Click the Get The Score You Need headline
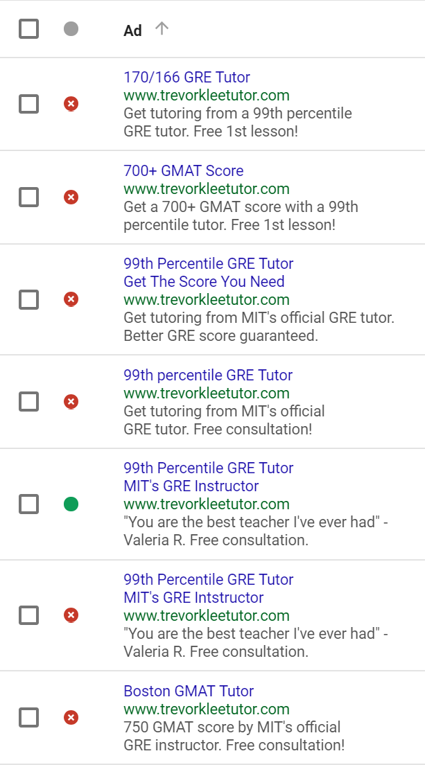This screenshot has width=425, height=767. coord(204,282)
